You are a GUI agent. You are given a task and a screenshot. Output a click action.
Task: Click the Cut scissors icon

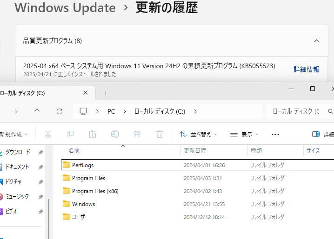coord(48,134)
